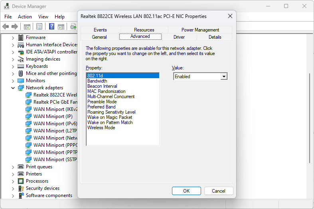Select Roaming Sensitivity Level in the property list
Screen dimensions: 314x209
click(111, 112)
